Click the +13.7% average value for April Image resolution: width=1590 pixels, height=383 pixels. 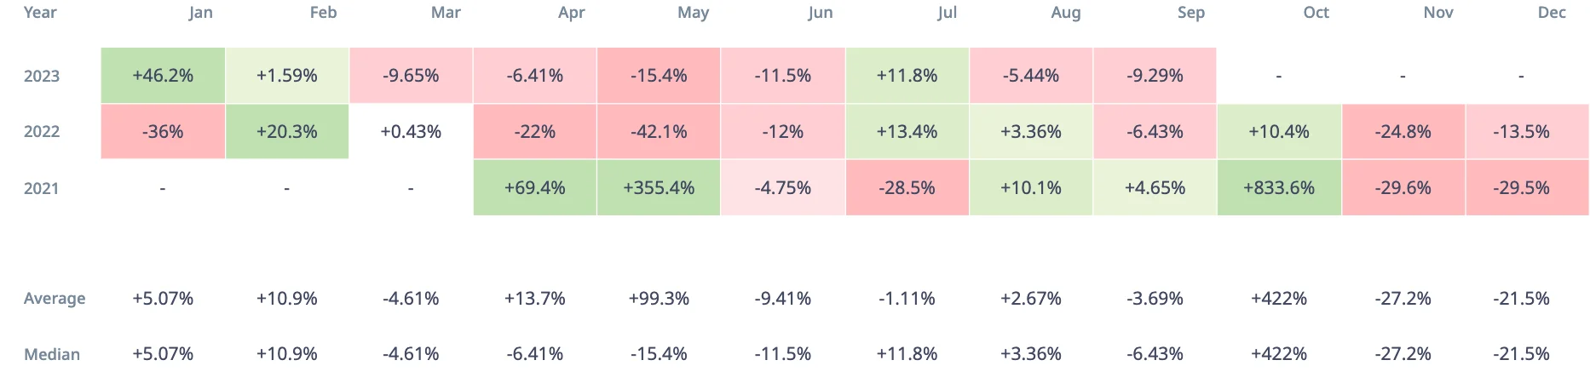click(x=535, y=299)
